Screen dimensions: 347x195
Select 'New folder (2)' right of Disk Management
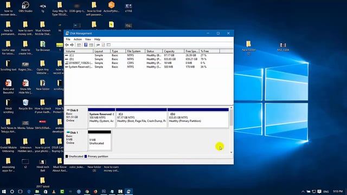click(248, 48)
